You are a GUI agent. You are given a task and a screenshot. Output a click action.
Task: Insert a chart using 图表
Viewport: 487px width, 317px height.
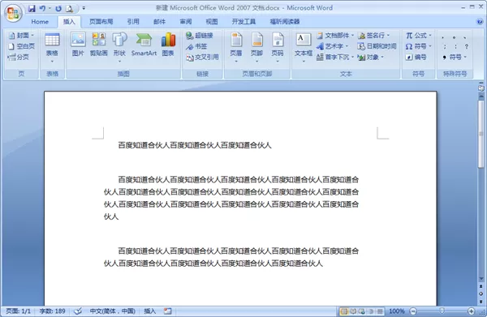tap(168, 44)
